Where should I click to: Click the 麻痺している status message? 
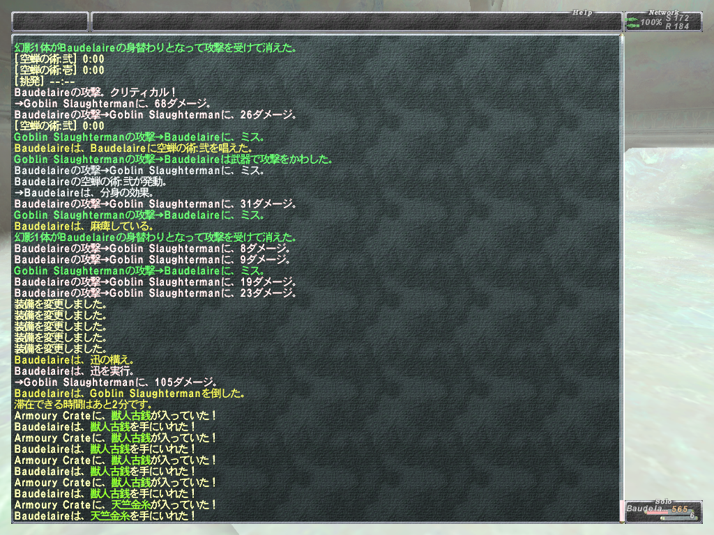83,226
